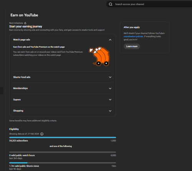Click the 'Eligibility' heading
The width and height of the screenshot is (192, 171).
click(x=14, y=129)
